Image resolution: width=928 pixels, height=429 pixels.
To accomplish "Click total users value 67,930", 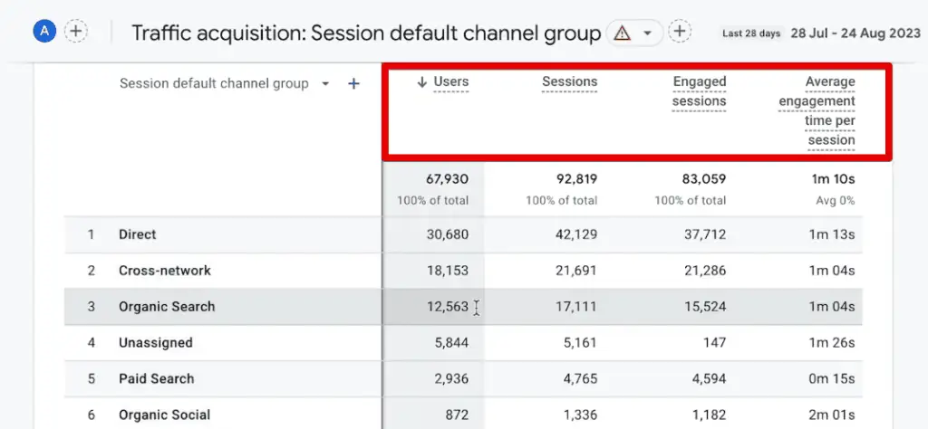I will point(447,179).
